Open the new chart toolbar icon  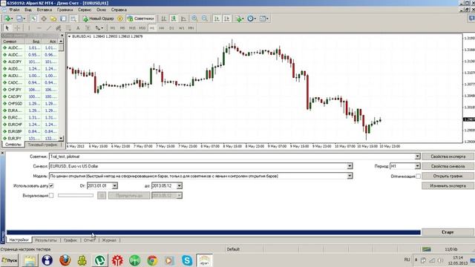7,19
